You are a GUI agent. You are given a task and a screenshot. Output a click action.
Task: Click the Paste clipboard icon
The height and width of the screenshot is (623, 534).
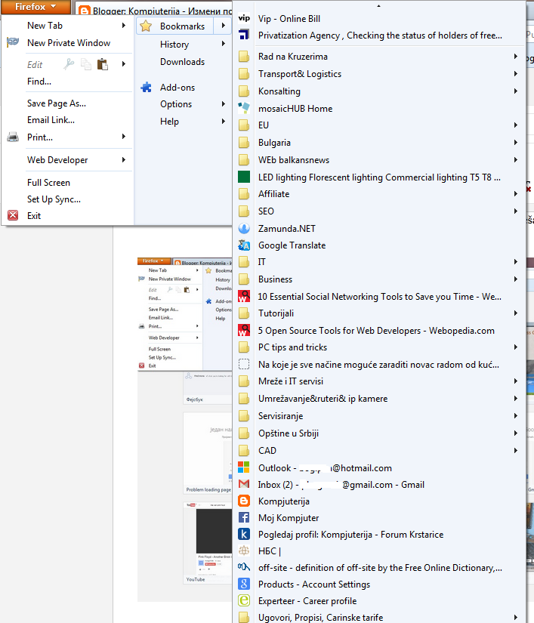coord(103,64)
